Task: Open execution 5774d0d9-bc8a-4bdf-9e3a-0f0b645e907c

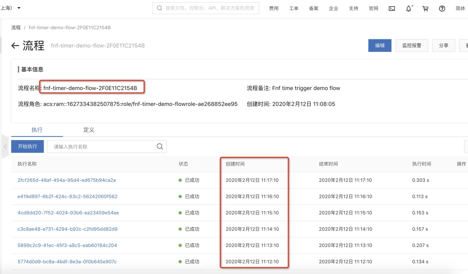Action: [x=67, y=262]
